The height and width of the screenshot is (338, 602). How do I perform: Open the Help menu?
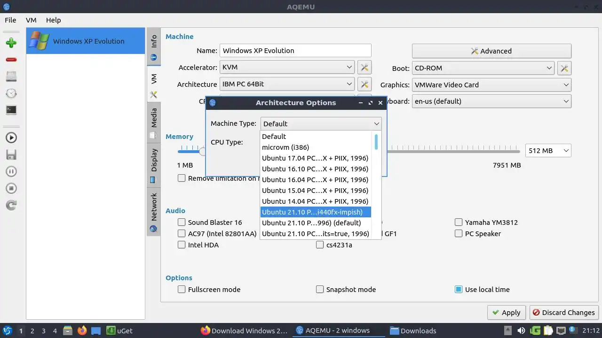(x=54, y=20)
